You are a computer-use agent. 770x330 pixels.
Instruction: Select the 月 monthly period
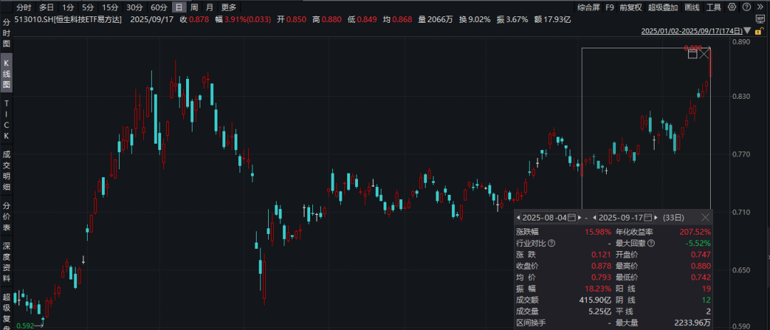pos(210,7)
